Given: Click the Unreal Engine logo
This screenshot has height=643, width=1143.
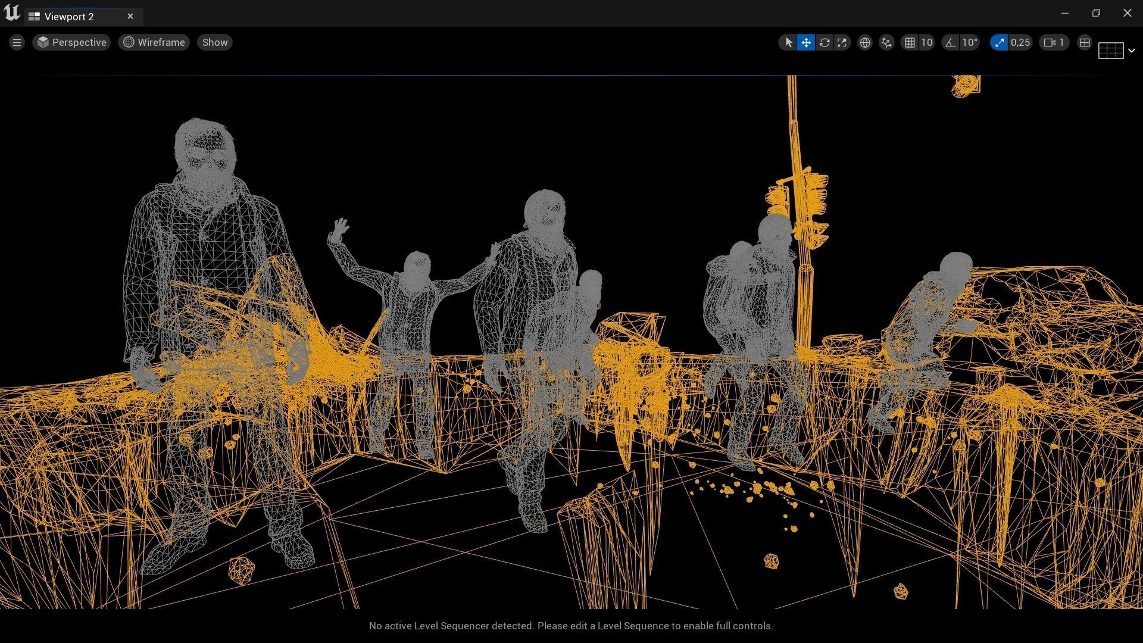Looking at the screenshot, I should point(12,13).
